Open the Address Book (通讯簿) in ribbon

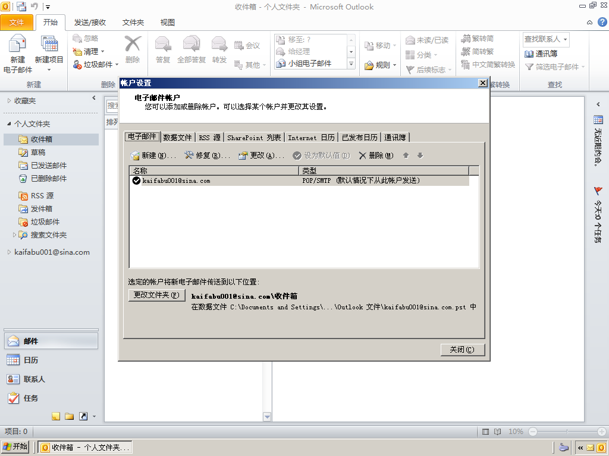541,54
